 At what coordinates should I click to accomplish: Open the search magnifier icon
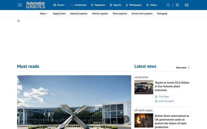[168, 5]
